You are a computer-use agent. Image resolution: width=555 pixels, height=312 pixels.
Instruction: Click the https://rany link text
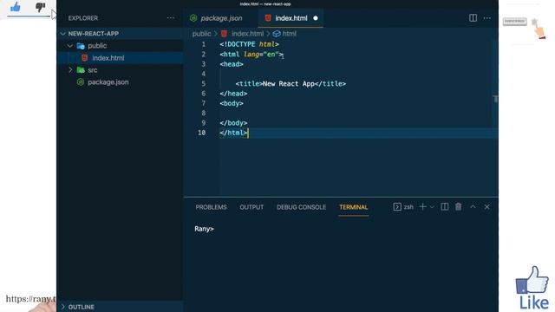click(x=31, y=299)
